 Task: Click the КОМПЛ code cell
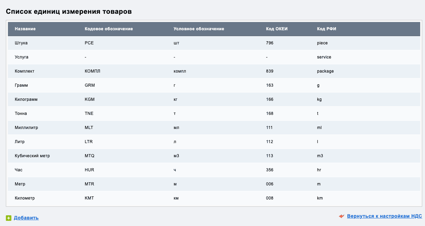92,71
